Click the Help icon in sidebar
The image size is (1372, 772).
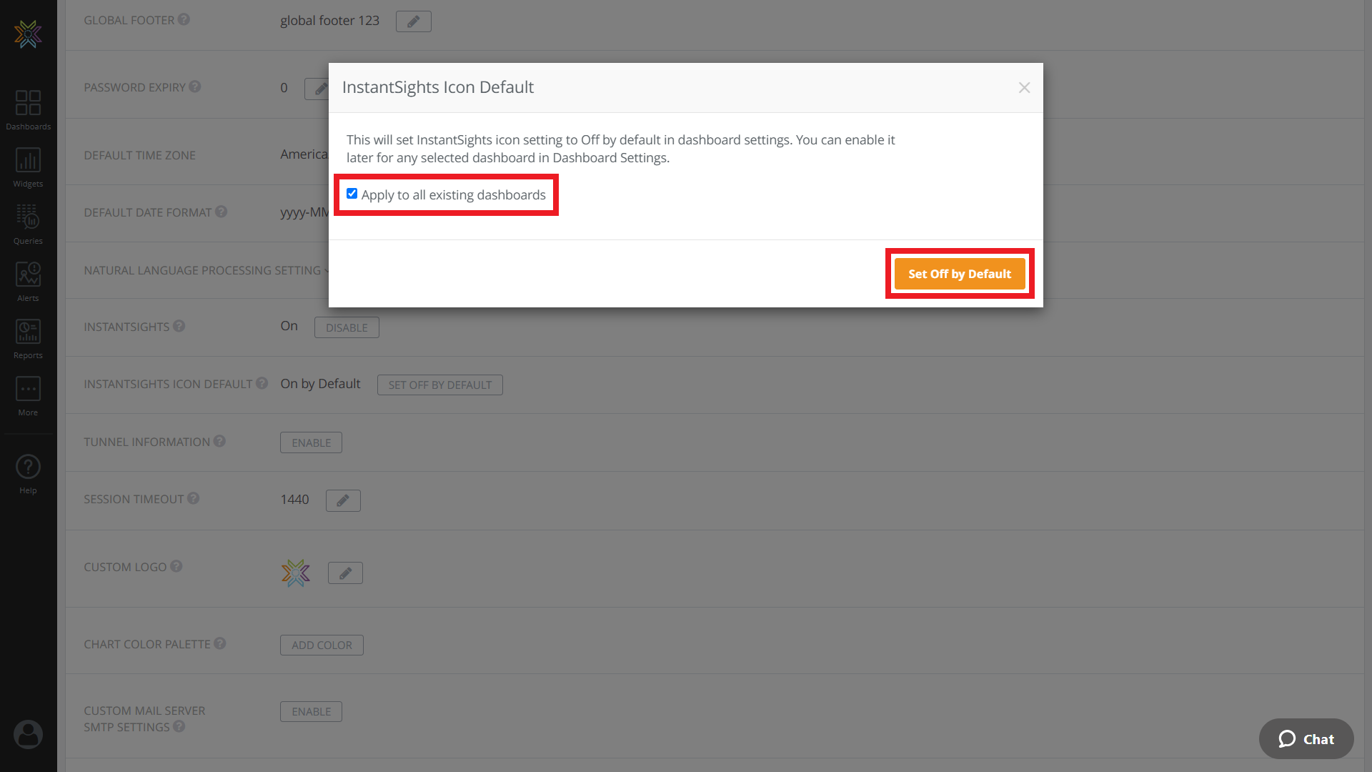(x=27, y=467)
